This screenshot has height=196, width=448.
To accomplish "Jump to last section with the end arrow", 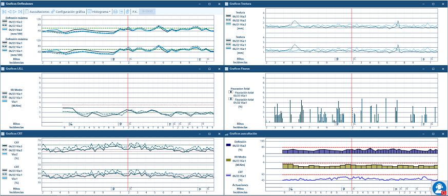I will (20, 12).
